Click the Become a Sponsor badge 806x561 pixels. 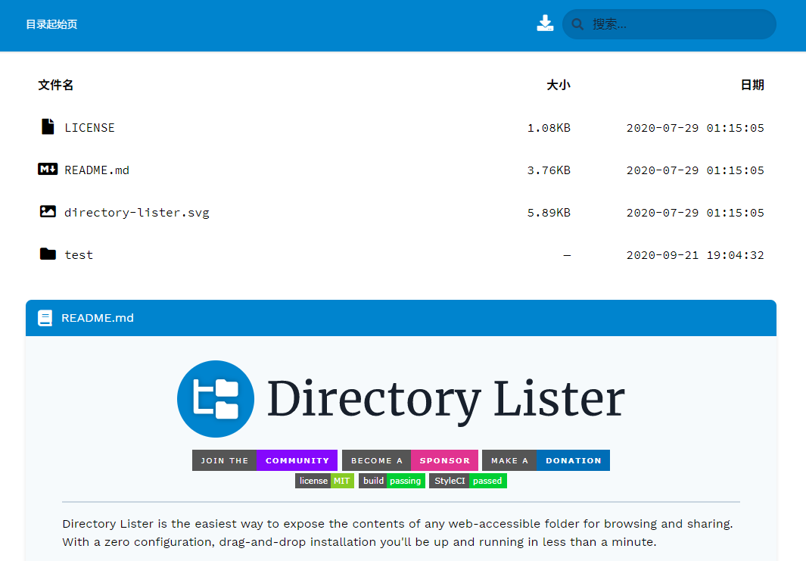tap(409, 460)
